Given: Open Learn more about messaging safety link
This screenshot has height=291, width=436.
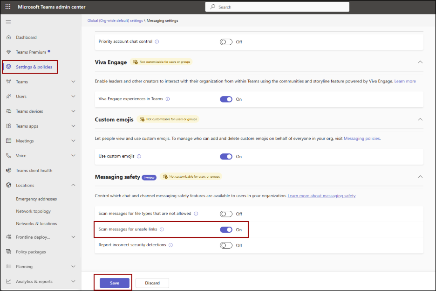Looking at the screenshot, I should pos(321,196).
